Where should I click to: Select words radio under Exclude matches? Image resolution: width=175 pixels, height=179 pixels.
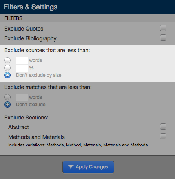pos(7,97)
